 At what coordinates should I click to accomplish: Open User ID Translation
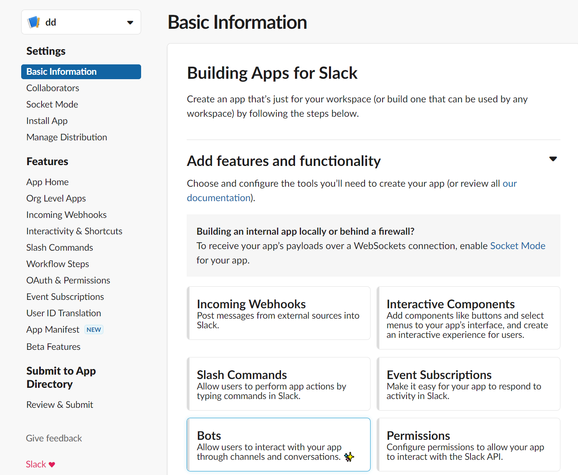coord(64,313)
